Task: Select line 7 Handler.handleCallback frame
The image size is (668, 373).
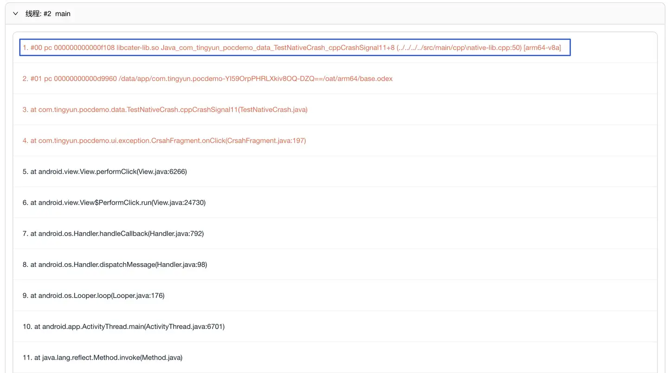Action: 113,234
